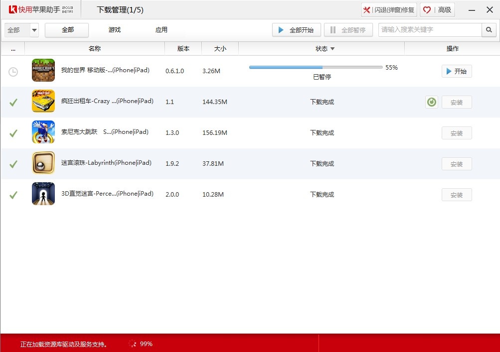Start all downloads with 全部开始
500x352 pixels.
(x=296, y=30)
